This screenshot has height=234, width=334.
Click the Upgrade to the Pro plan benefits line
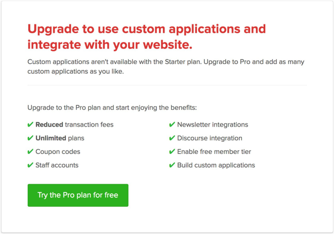click(112, 107)
